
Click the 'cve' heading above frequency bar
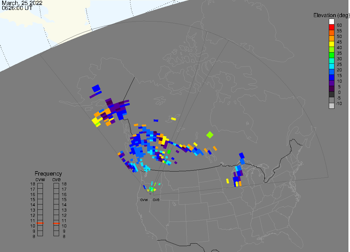[x=56, y=180]
